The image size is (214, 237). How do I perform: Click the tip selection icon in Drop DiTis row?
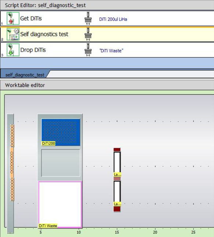(x=88, y=50)
